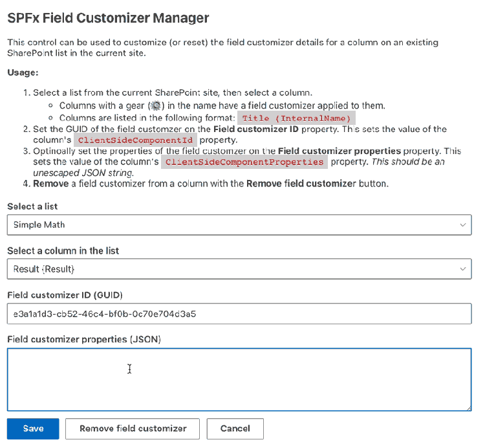Click the Field customizer properties (JSON) label
Screen dimensions: 485x444
(x=84, y=339)
